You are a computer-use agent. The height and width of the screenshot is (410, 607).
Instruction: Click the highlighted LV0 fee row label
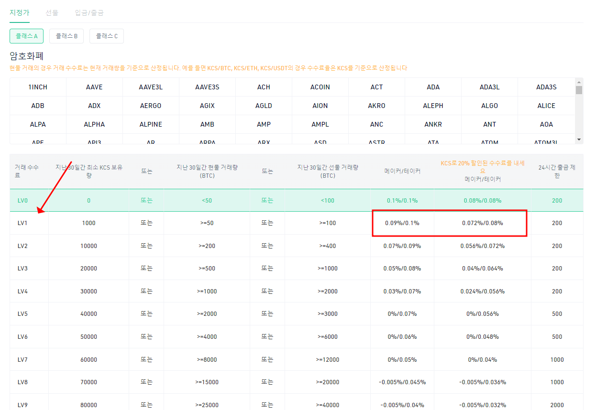tap(22, 201)
